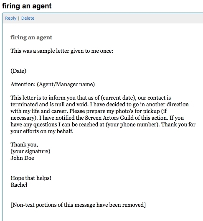Click the name 'John Doe'
The image size is (203, 221).
coord(23,158)
